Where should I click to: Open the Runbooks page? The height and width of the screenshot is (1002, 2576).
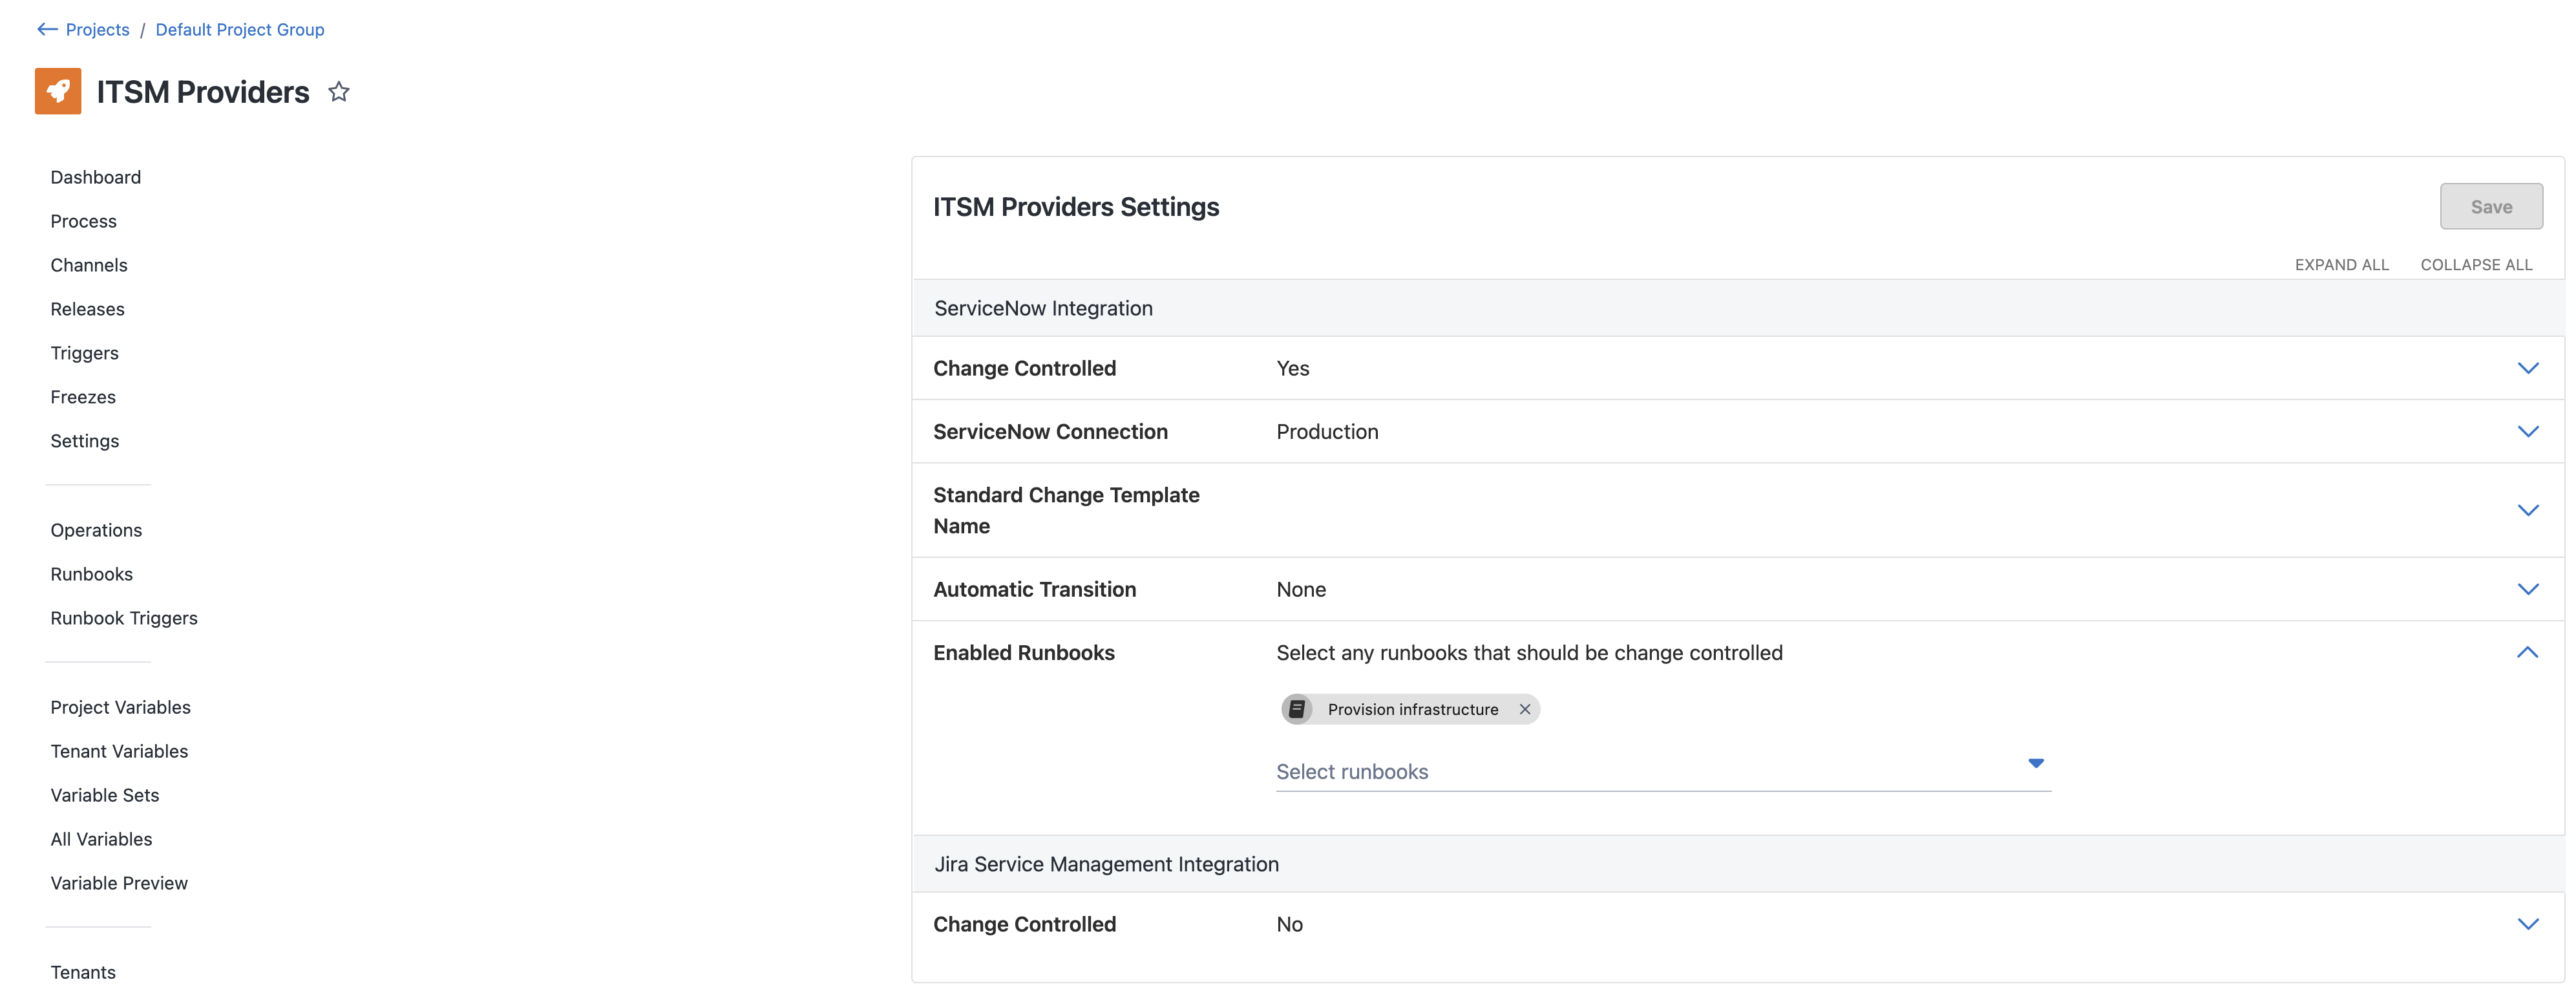pos(92,574)
